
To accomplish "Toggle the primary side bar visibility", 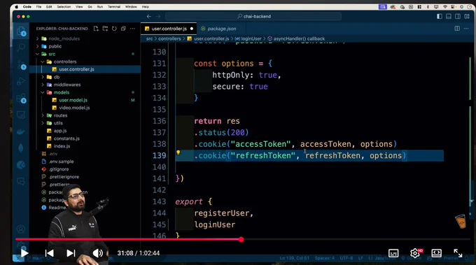I will [440, 16].
